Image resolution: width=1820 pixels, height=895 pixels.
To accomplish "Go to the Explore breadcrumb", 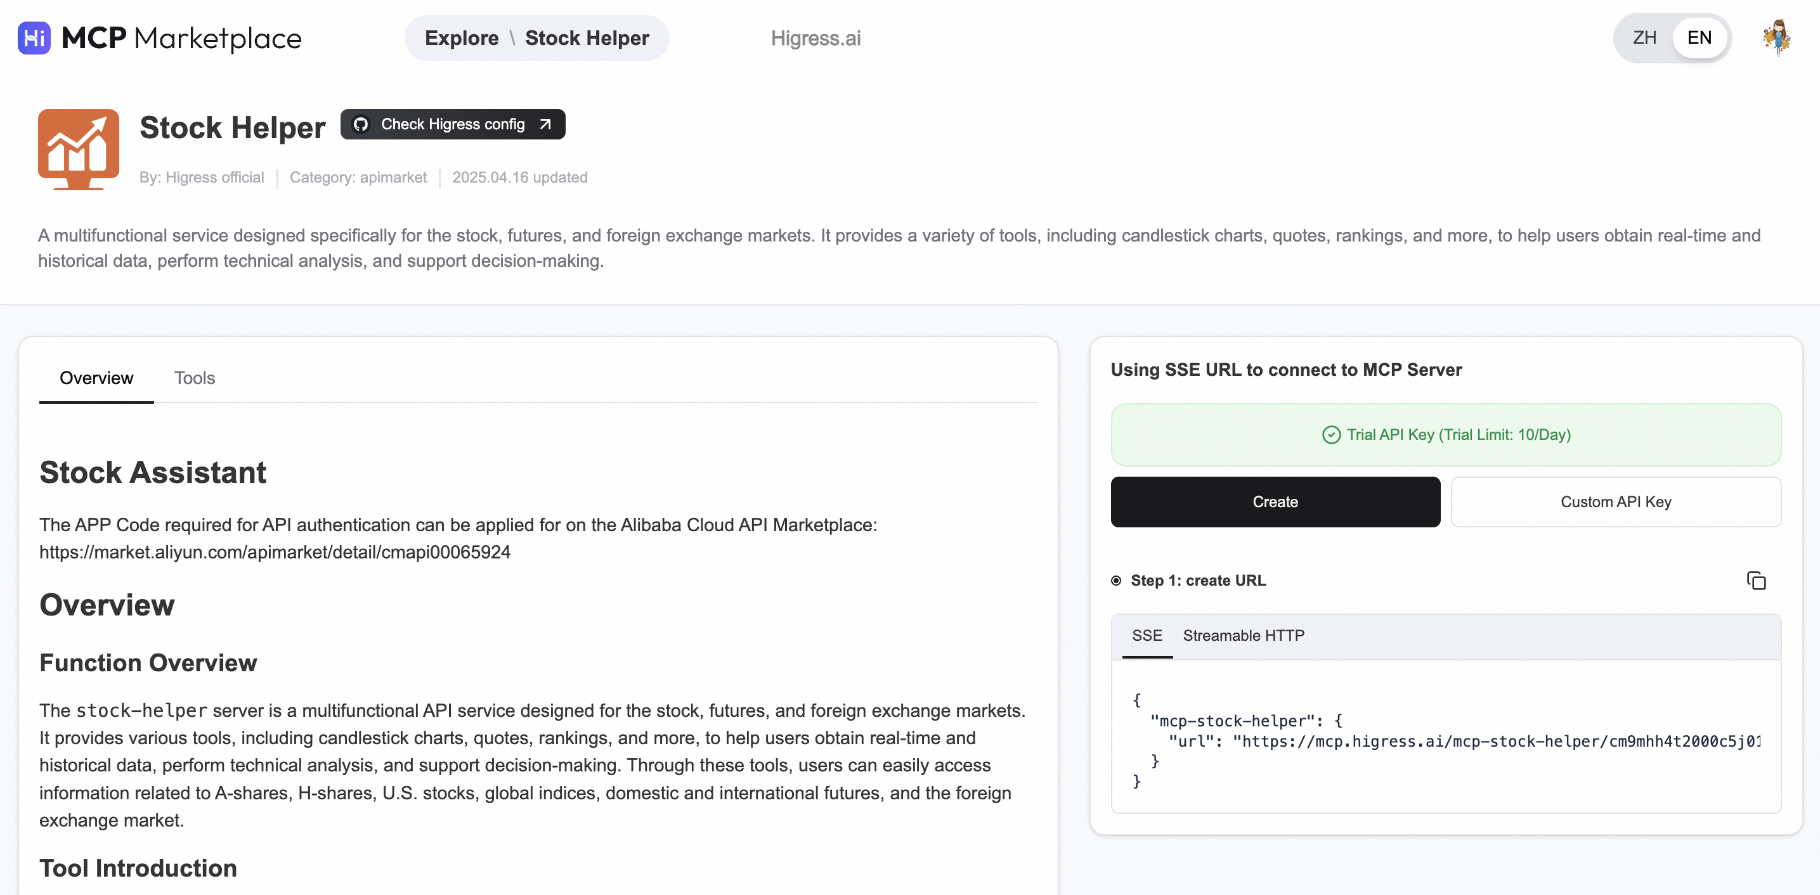I will [x=462, y=38].
